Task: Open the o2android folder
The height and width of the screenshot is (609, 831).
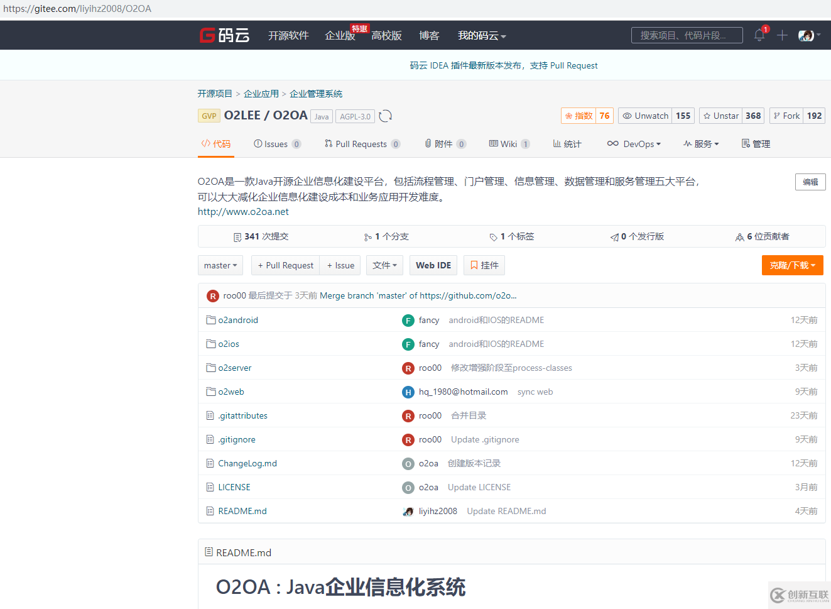Action: pyautogui.click(x=238, y=320)
